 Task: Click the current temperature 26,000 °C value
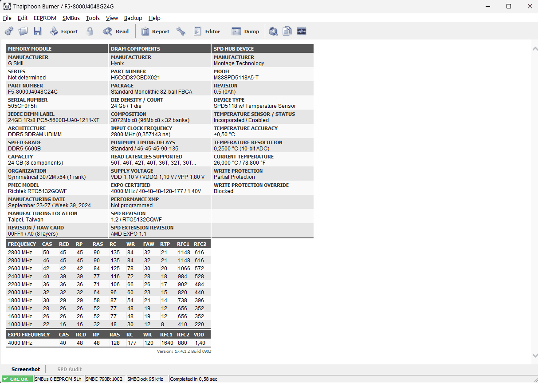[x=240, y=163]
